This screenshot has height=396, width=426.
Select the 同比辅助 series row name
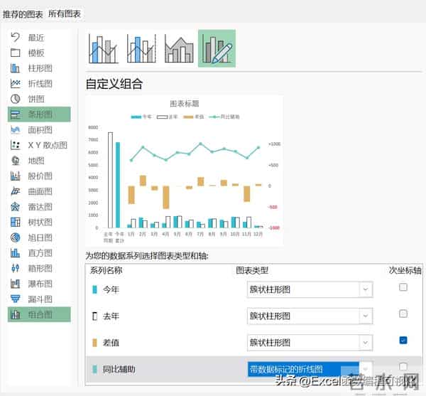(x=119, y=370)
